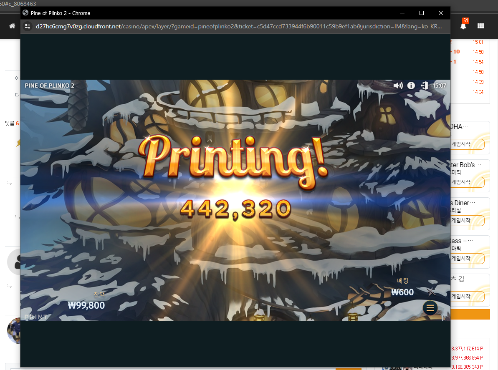The width and height of the screenshot is (498, 370).
Task: Click the site info icon in address bar
Action: pos(28,26)
